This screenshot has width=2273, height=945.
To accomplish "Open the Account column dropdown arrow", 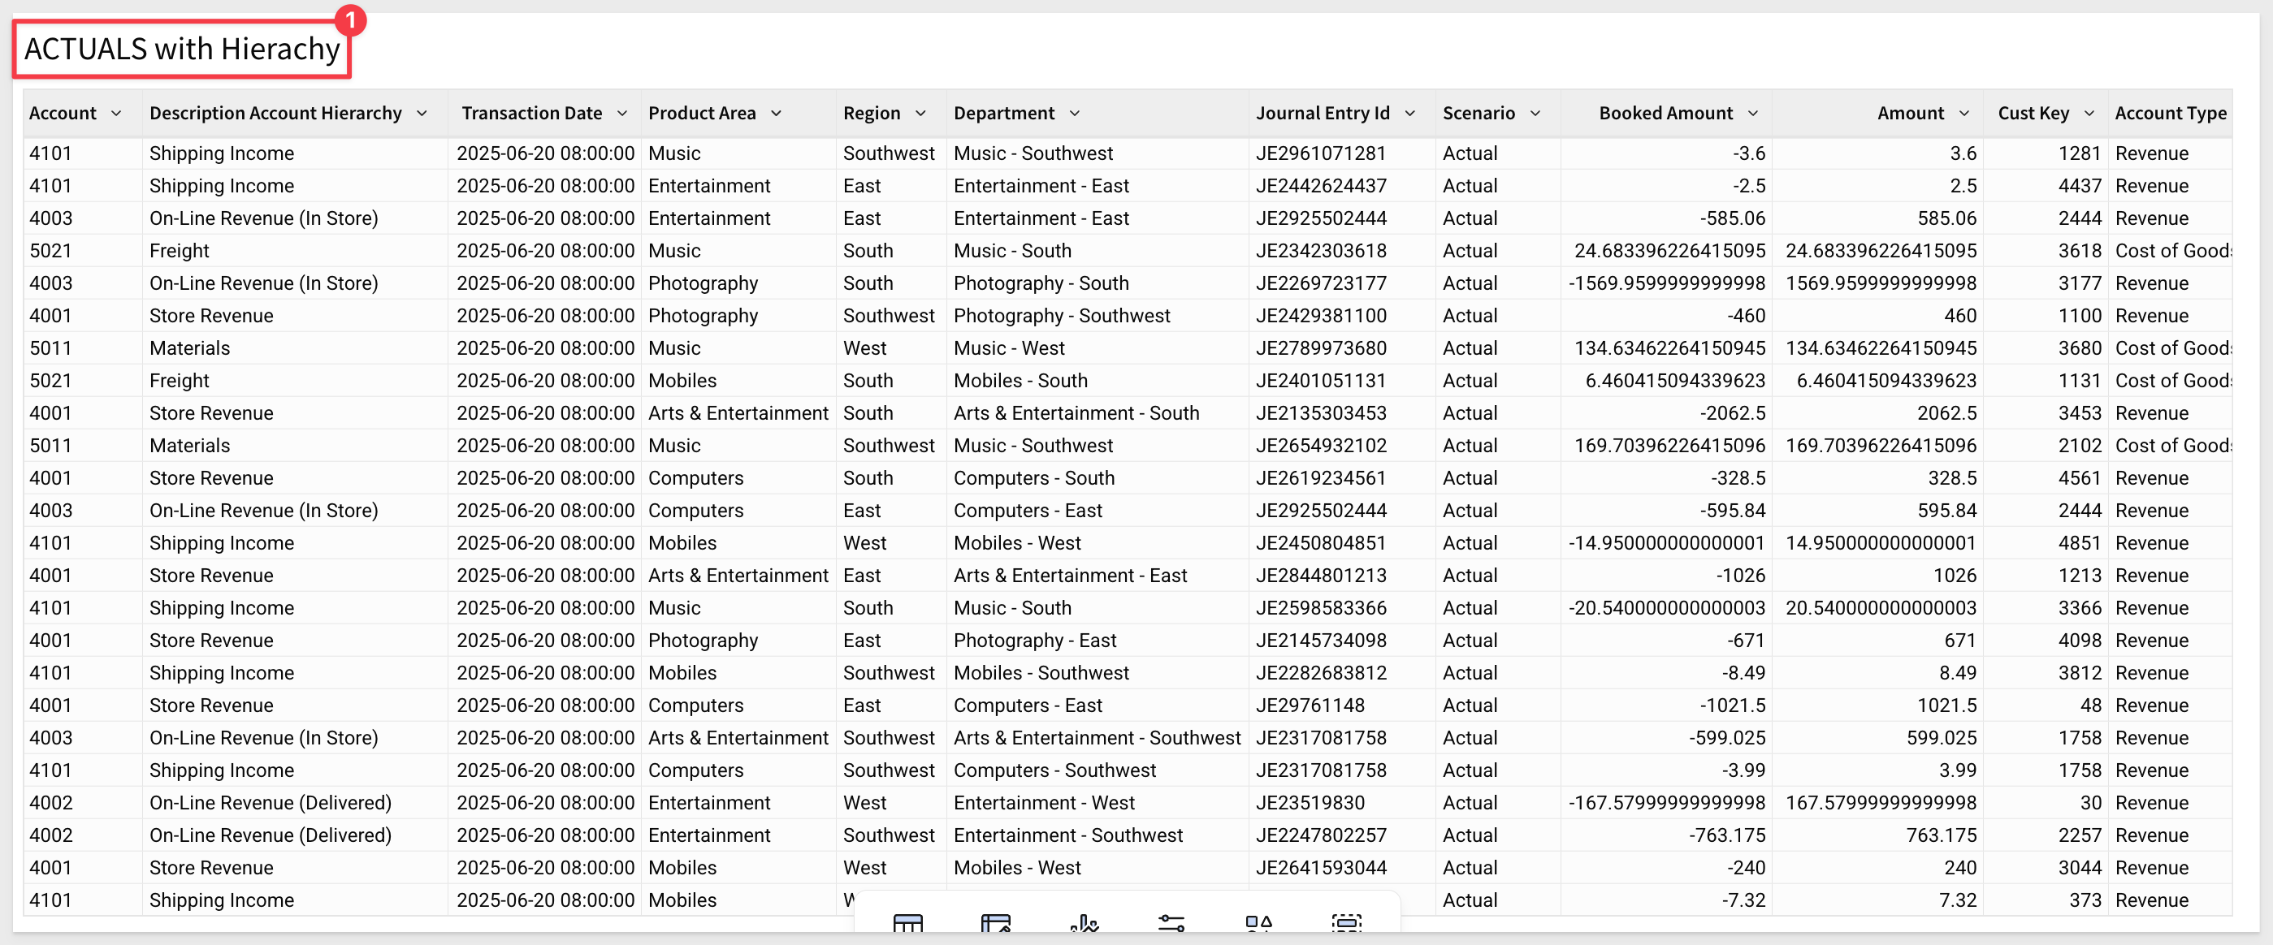I will click(116, 113).
